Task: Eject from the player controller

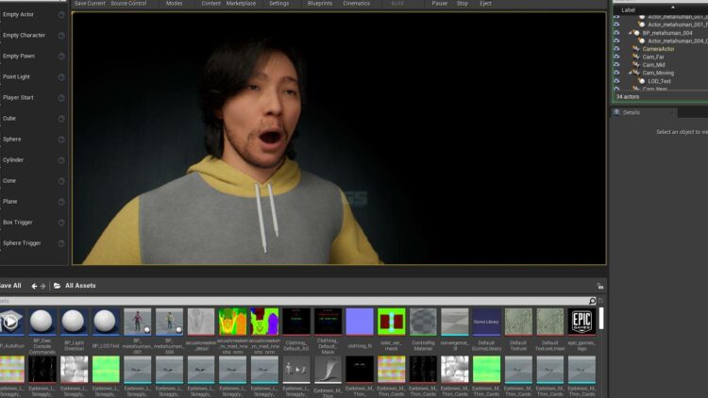Action: (x=485, y=3)
